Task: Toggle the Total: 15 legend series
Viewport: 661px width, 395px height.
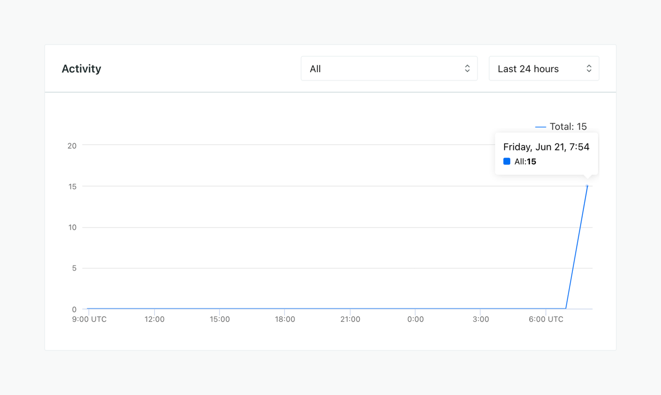Action: 562,126
